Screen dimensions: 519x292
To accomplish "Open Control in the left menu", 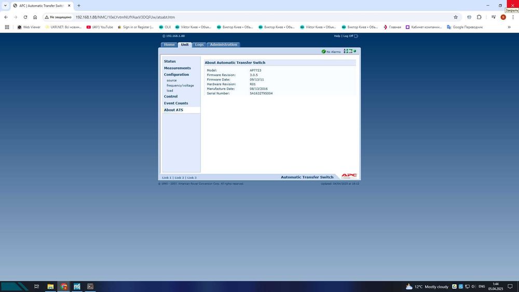I will click(171, 96).
